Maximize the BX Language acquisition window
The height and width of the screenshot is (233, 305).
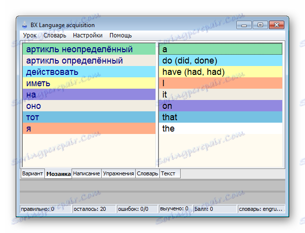coord(260,25)
